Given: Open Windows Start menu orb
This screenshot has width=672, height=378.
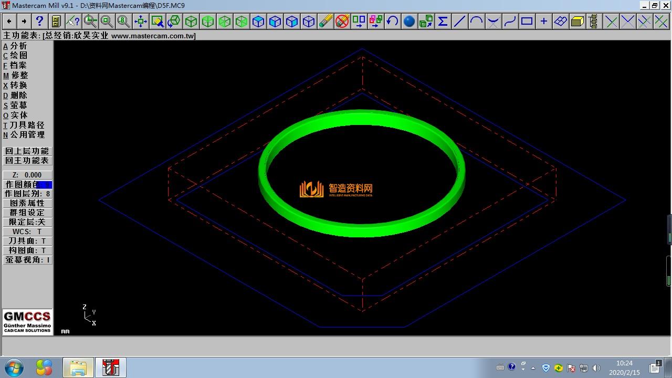Looking at the screenshot, I should (14, 367).
